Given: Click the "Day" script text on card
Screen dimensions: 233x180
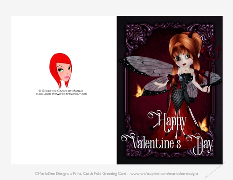Looking at the screenshot, I should click(x=199, y=144).
